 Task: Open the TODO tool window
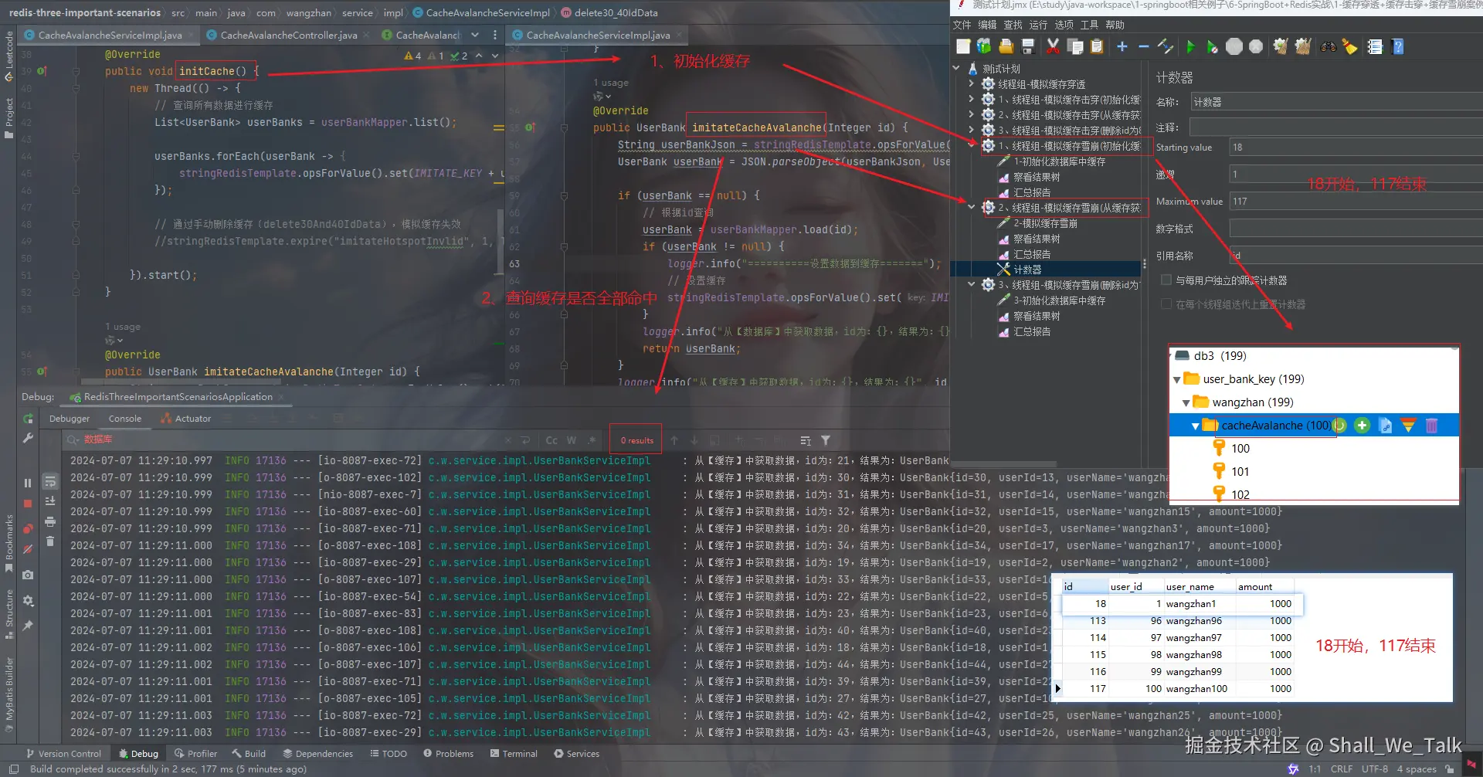point(389,754)
